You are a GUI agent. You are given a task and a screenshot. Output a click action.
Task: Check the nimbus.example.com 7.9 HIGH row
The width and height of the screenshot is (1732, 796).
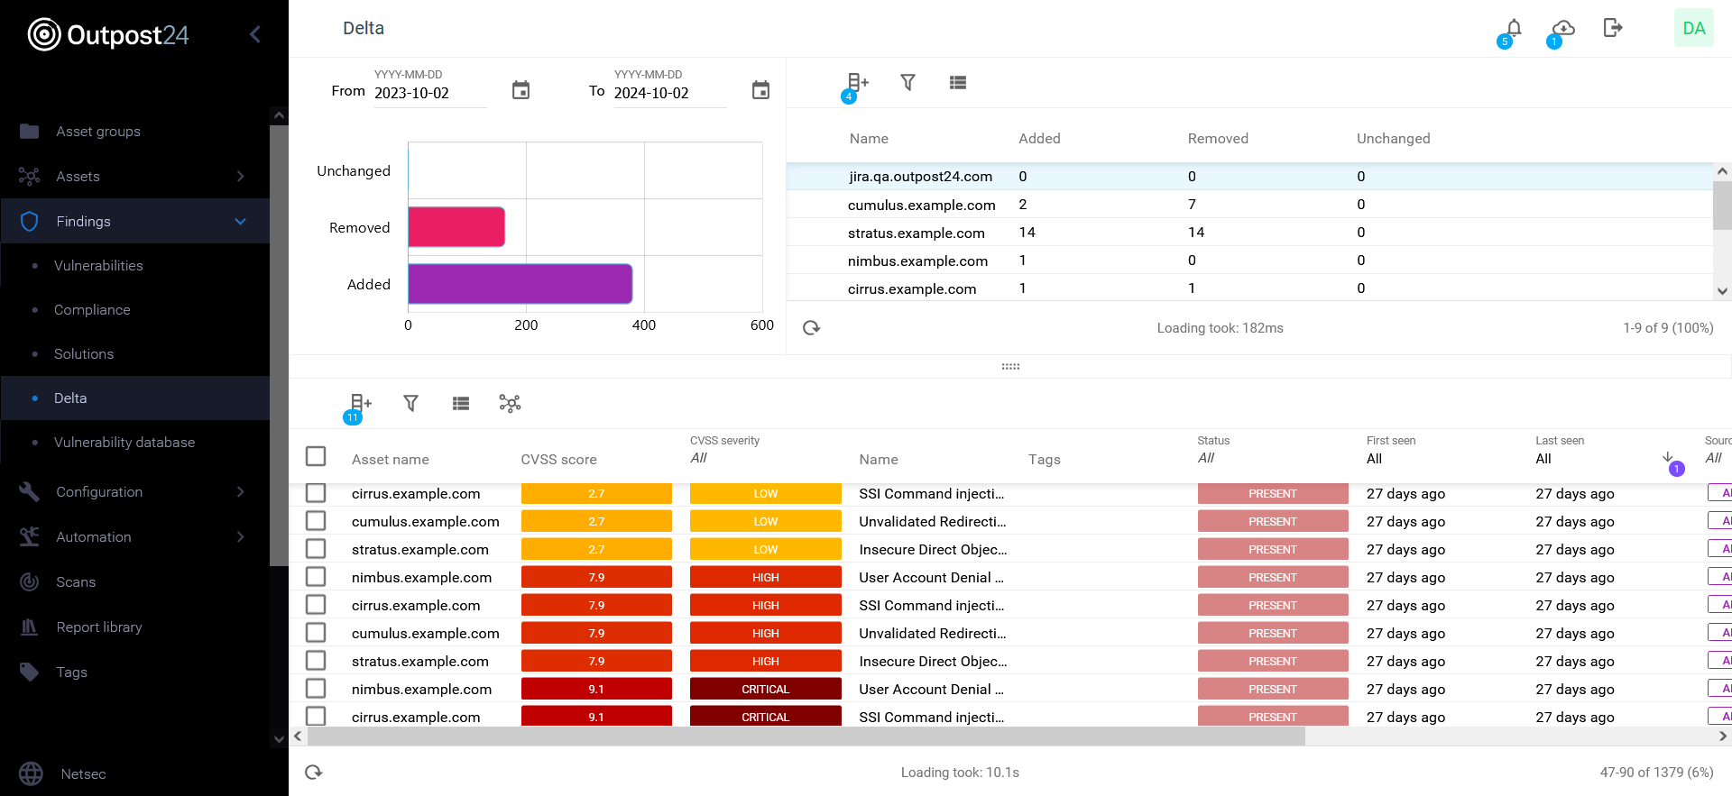click(316, 577)
